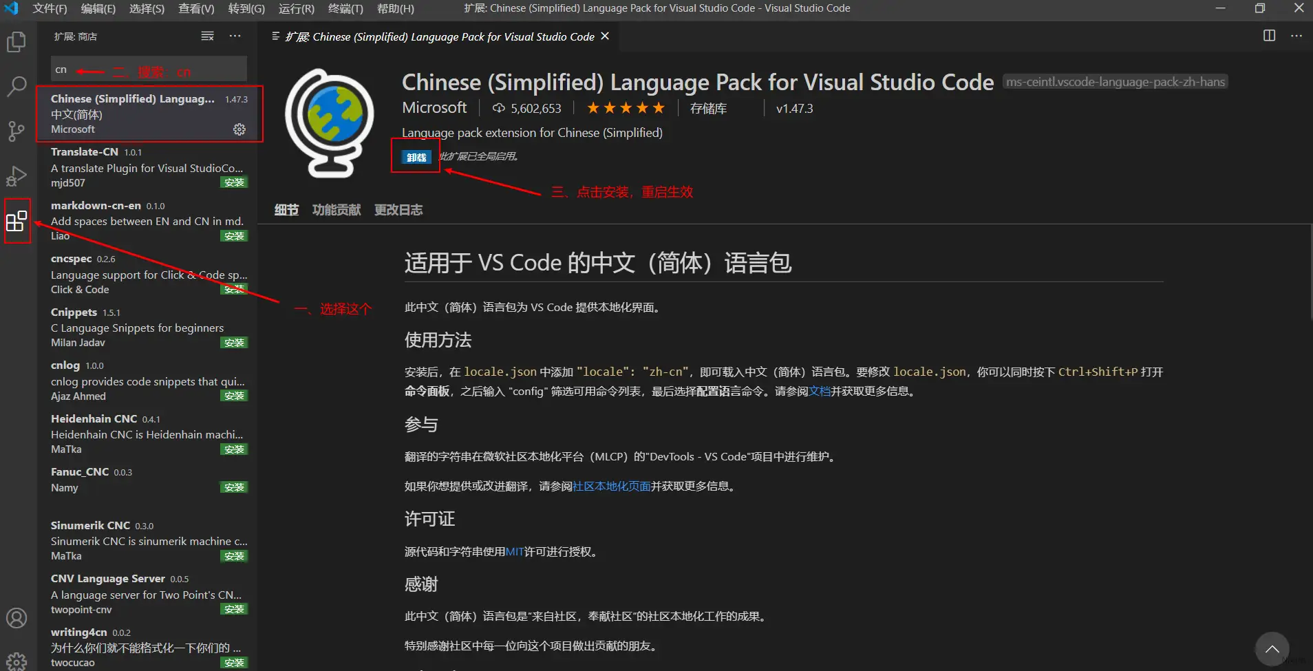Install writing4cn extension

[234, 663]
